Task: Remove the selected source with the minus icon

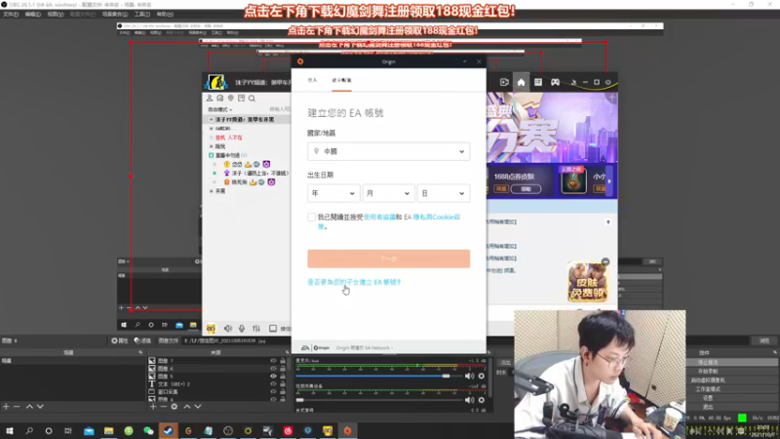Action: [163, 407]
